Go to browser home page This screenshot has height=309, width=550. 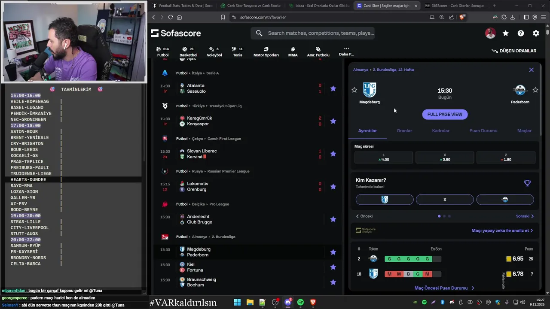click(179, 17)
